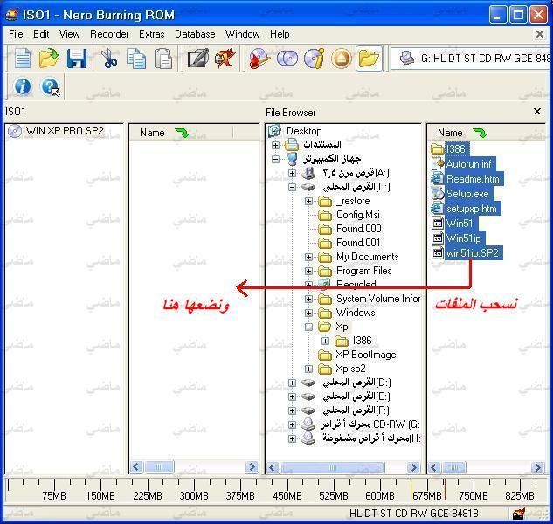Close the File Browser pane
The width and height of the screenshot is (553, 524).
point(537,112)
